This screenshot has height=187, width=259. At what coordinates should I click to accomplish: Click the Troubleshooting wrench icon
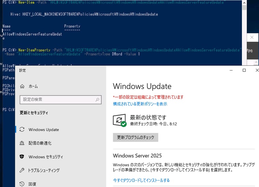pos(22,170)
